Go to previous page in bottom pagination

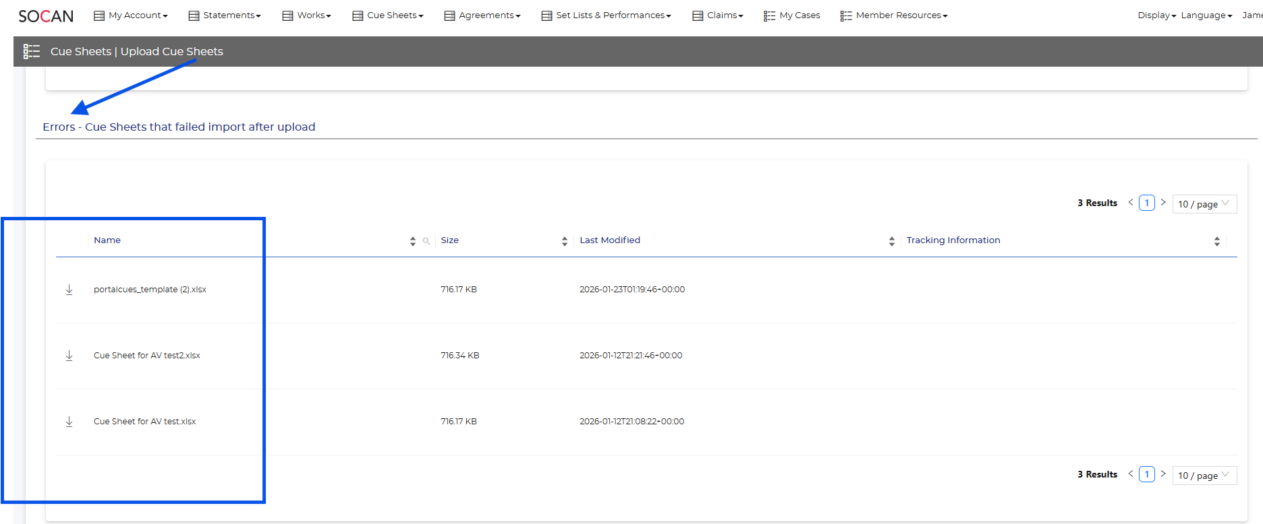(1131, 473)
